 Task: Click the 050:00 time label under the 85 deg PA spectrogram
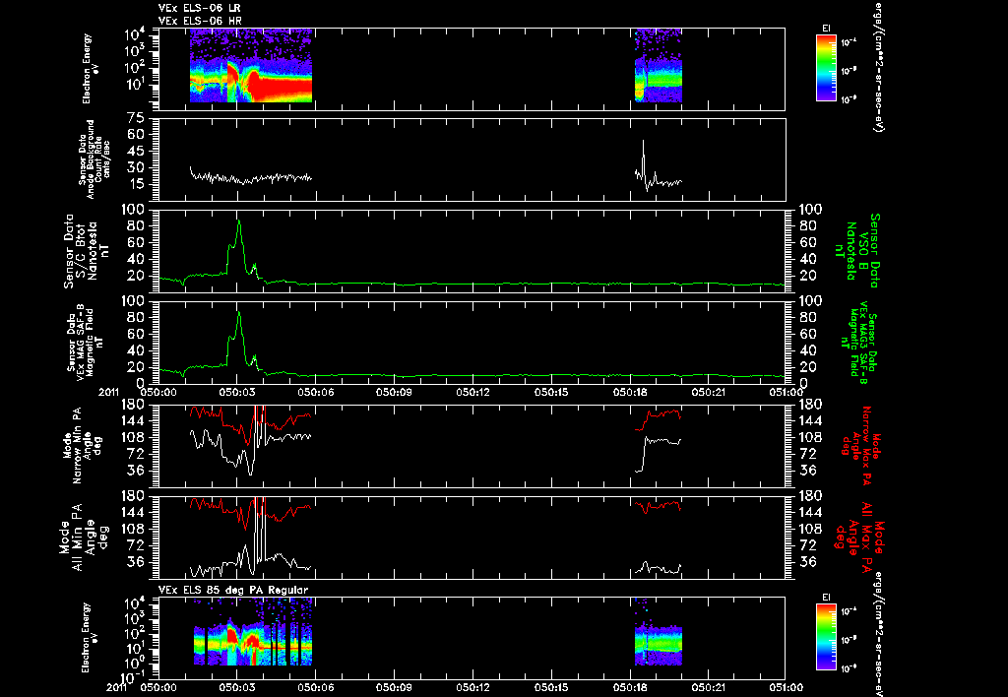click(x=158, y=687)
